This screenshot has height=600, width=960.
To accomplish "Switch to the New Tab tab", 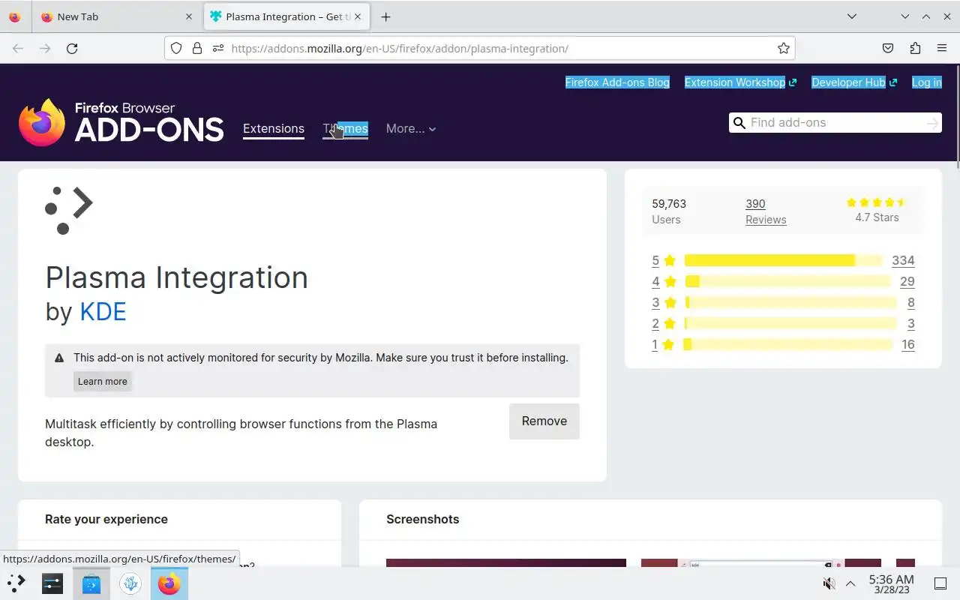I will tap(116, 16).
